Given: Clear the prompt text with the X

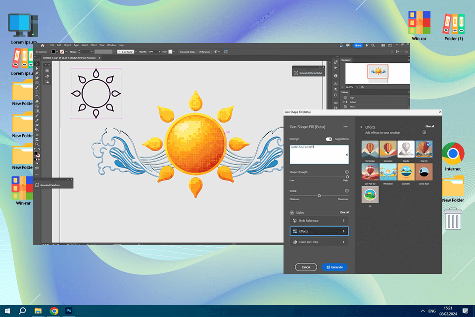Looking at the screenshot, I should point(347,155).
